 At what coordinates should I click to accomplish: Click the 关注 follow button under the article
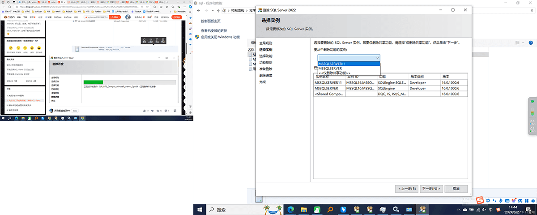coord(75,110)
